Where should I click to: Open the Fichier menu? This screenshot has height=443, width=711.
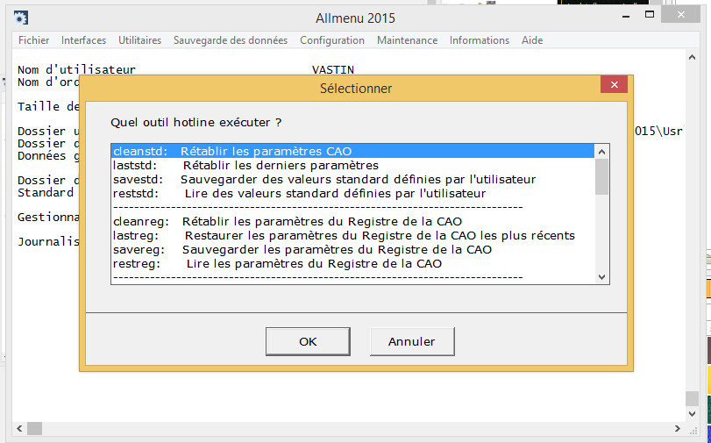(33, 40)
